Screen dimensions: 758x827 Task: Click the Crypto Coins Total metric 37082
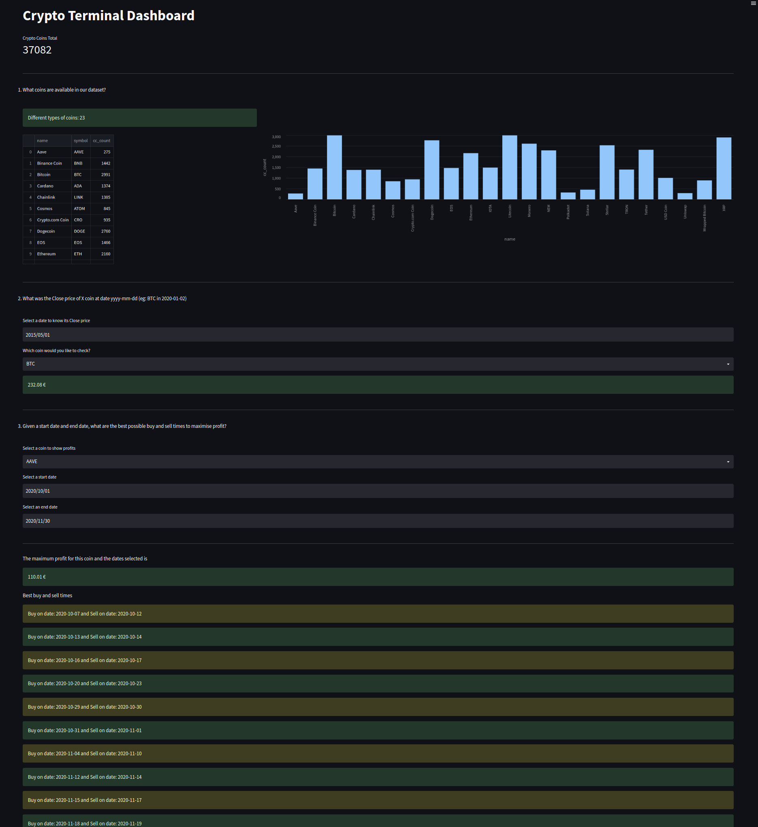(37, 50)
